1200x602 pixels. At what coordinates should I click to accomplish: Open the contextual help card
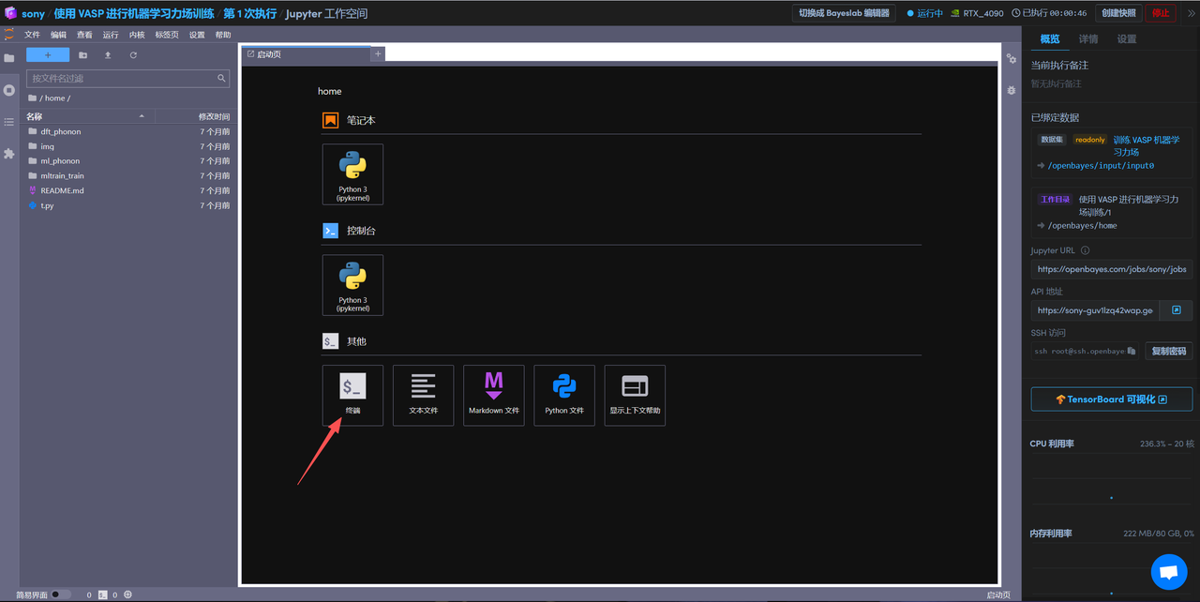(x=635, y=395)
